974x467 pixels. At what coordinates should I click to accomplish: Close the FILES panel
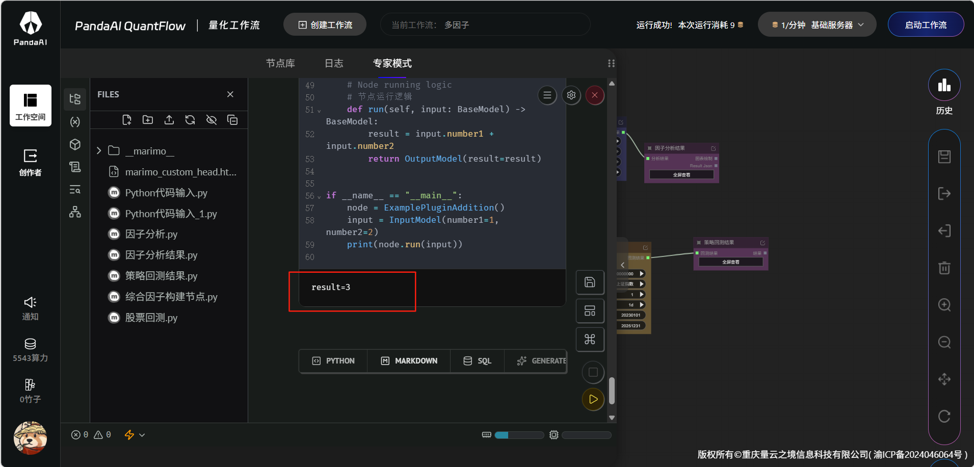click(x=230, y=94)
